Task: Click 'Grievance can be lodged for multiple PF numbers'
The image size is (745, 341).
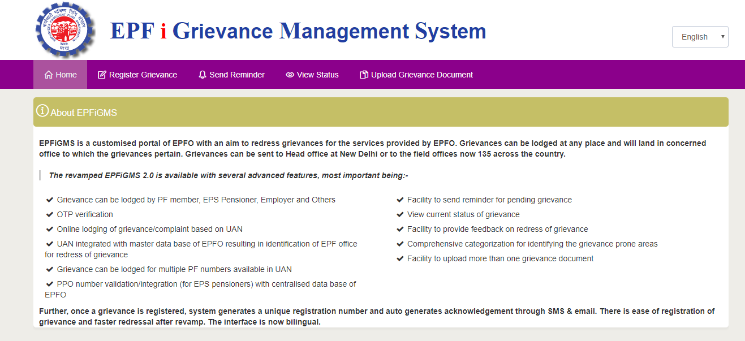Action: coord(174,269)
